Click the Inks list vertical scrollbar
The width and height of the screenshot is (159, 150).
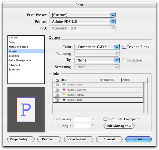pos(145,98)
